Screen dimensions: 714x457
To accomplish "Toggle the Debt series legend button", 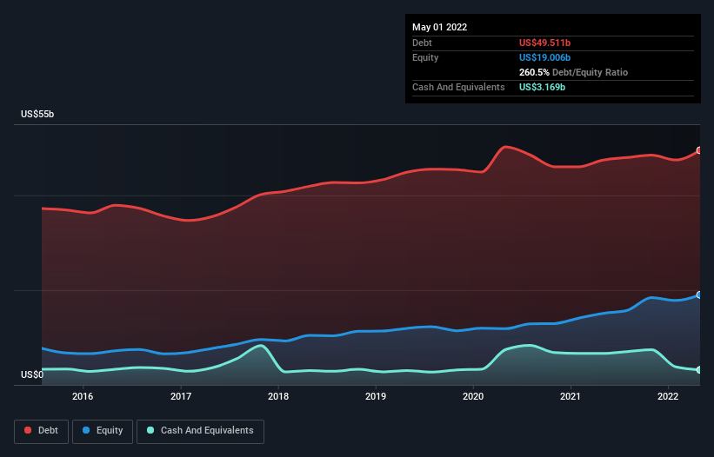I will click(x=41, y=431).
